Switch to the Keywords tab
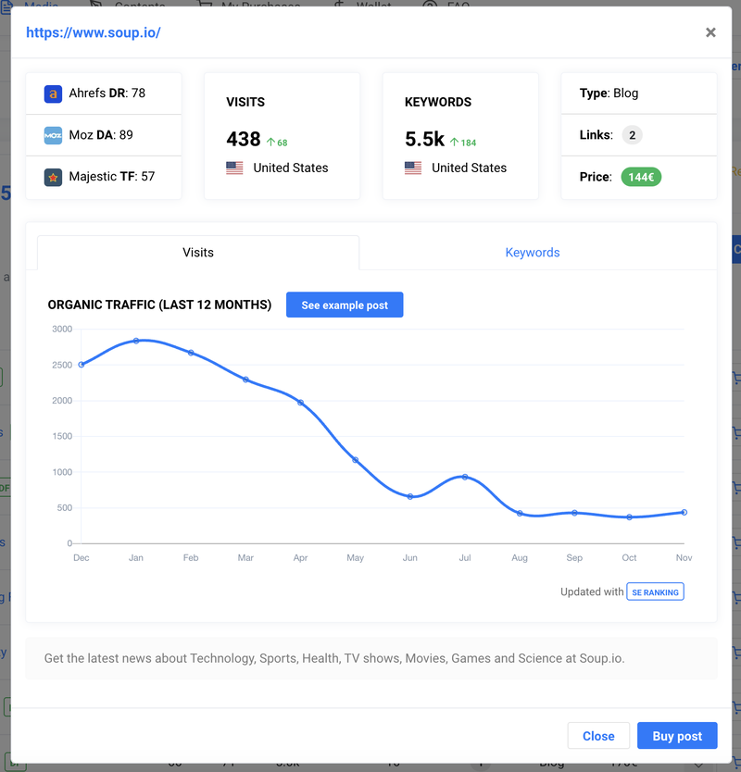 pyautogui.click(x=533, y=252)
